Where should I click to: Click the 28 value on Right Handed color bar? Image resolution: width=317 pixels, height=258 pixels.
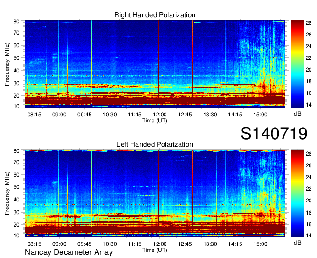[309, 23]
